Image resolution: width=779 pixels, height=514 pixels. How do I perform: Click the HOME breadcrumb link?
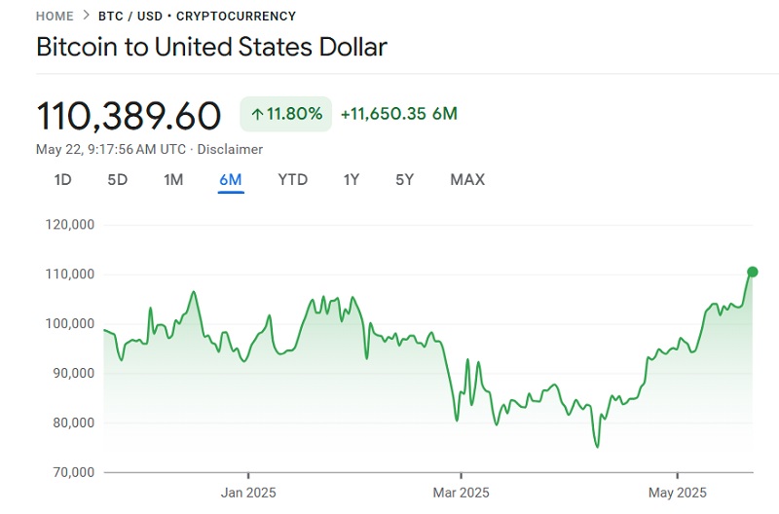[x=55, y=16]
